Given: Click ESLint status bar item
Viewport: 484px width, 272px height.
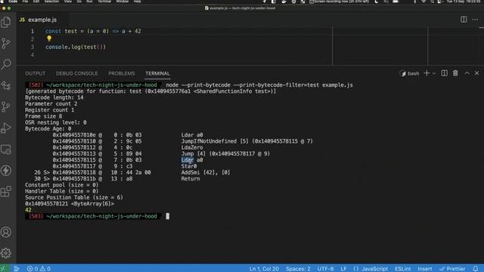Looking at the screenshot, I should 402,269.
